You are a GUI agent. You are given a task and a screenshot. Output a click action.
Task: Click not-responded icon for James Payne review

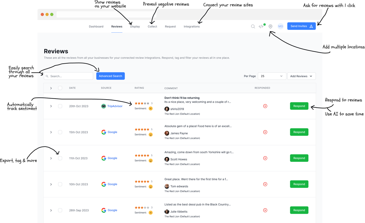[x=265, y=132]
